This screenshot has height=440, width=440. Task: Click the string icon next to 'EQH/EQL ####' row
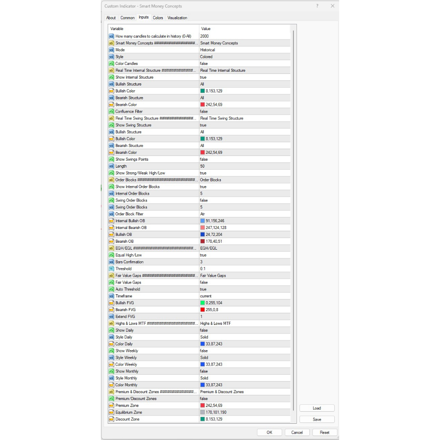[x=111, y=248]
